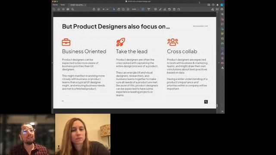Open notifications bell icon
Image resolution: width=276 pixels, height=155 pixels.
pyautogui.click(x=217, y=5)
